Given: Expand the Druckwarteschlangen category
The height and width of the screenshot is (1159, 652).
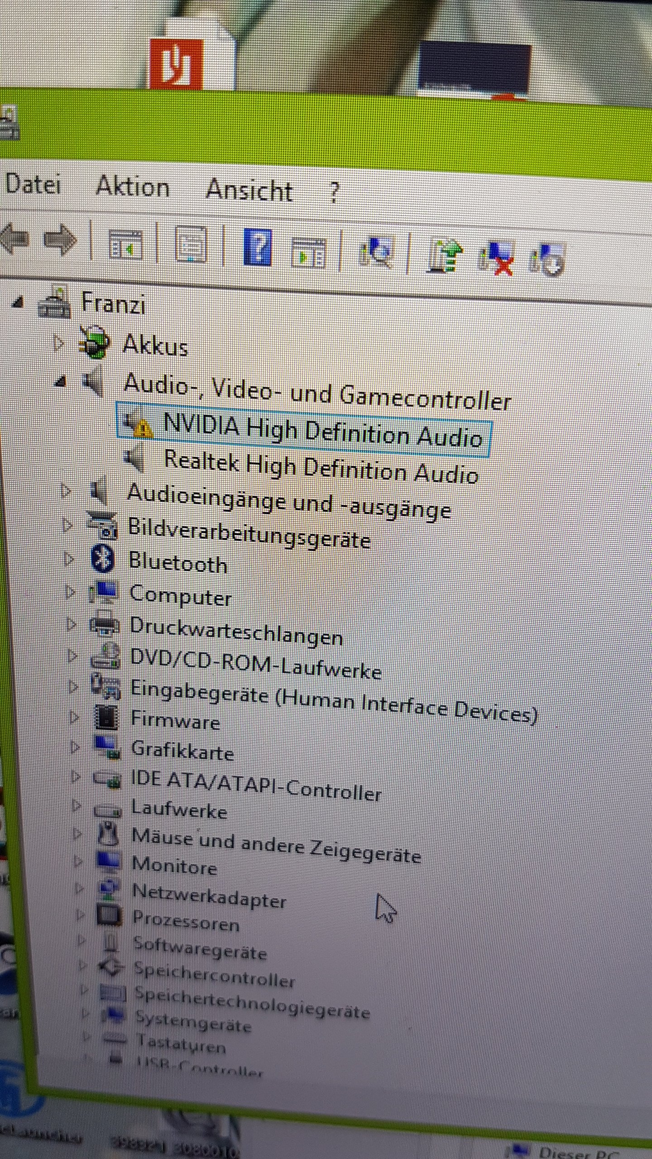Looking at the screenshot, I should (x=71, y=624).
